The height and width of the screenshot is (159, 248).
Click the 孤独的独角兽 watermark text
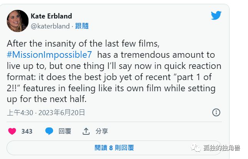(222, 148)
